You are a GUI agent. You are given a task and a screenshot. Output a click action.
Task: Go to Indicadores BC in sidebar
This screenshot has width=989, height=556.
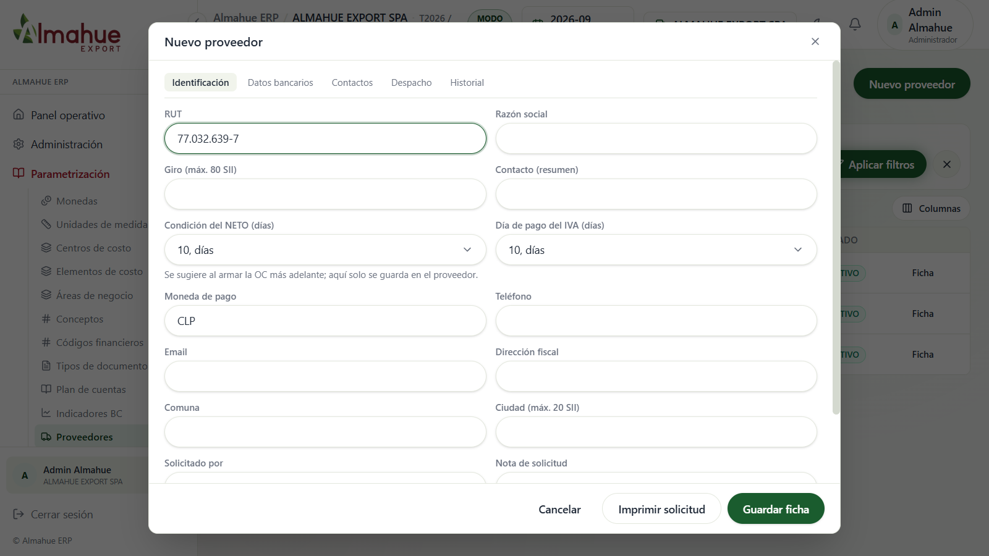[x=89, y=413]
